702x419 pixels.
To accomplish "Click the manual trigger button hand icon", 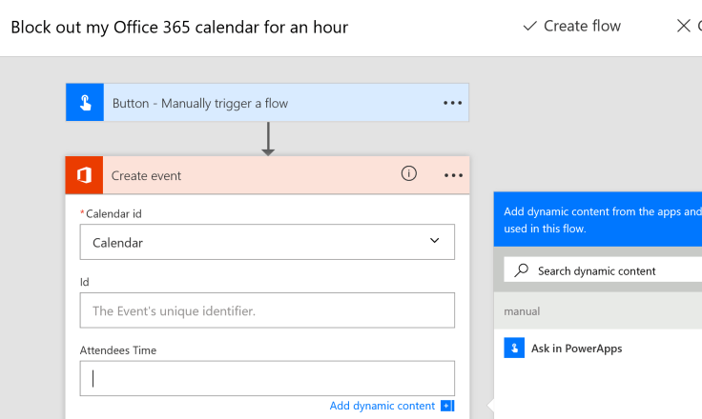I will click(84, 103).
